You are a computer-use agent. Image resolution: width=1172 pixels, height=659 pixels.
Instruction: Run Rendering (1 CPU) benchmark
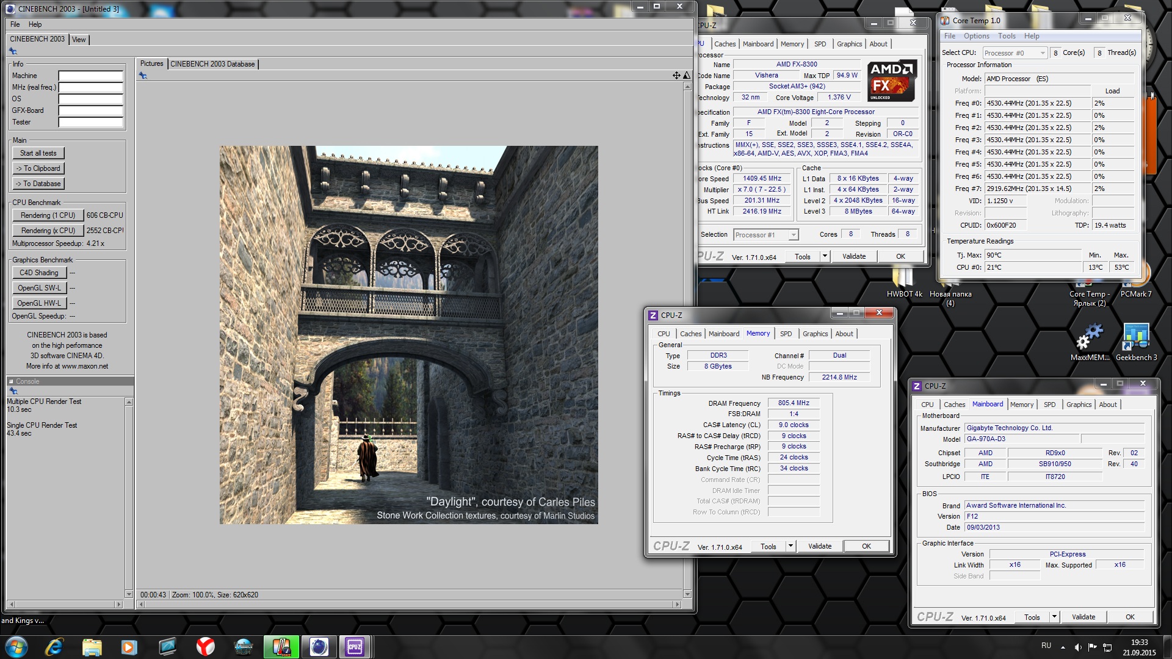pos(48,215)
